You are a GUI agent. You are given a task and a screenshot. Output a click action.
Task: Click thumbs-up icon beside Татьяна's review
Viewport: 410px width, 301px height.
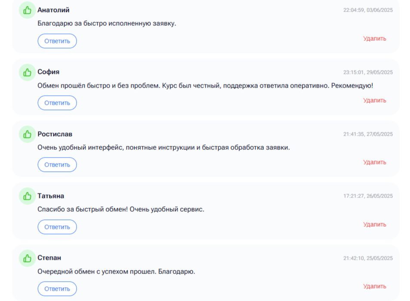28,196
